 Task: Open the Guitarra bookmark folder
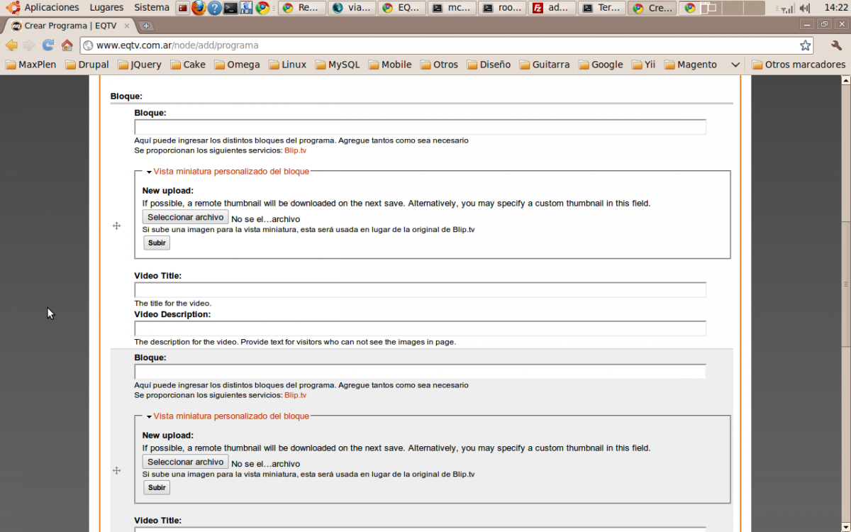point(545,65)
